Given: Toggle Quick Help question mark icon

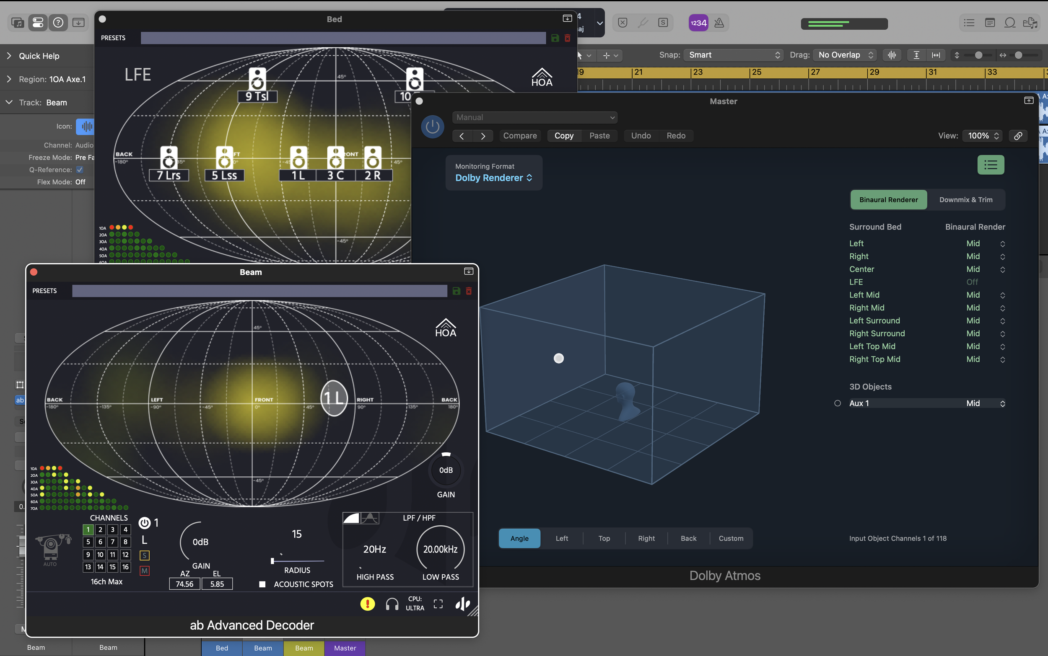Looking at the screenshot, I should (58, 23).
